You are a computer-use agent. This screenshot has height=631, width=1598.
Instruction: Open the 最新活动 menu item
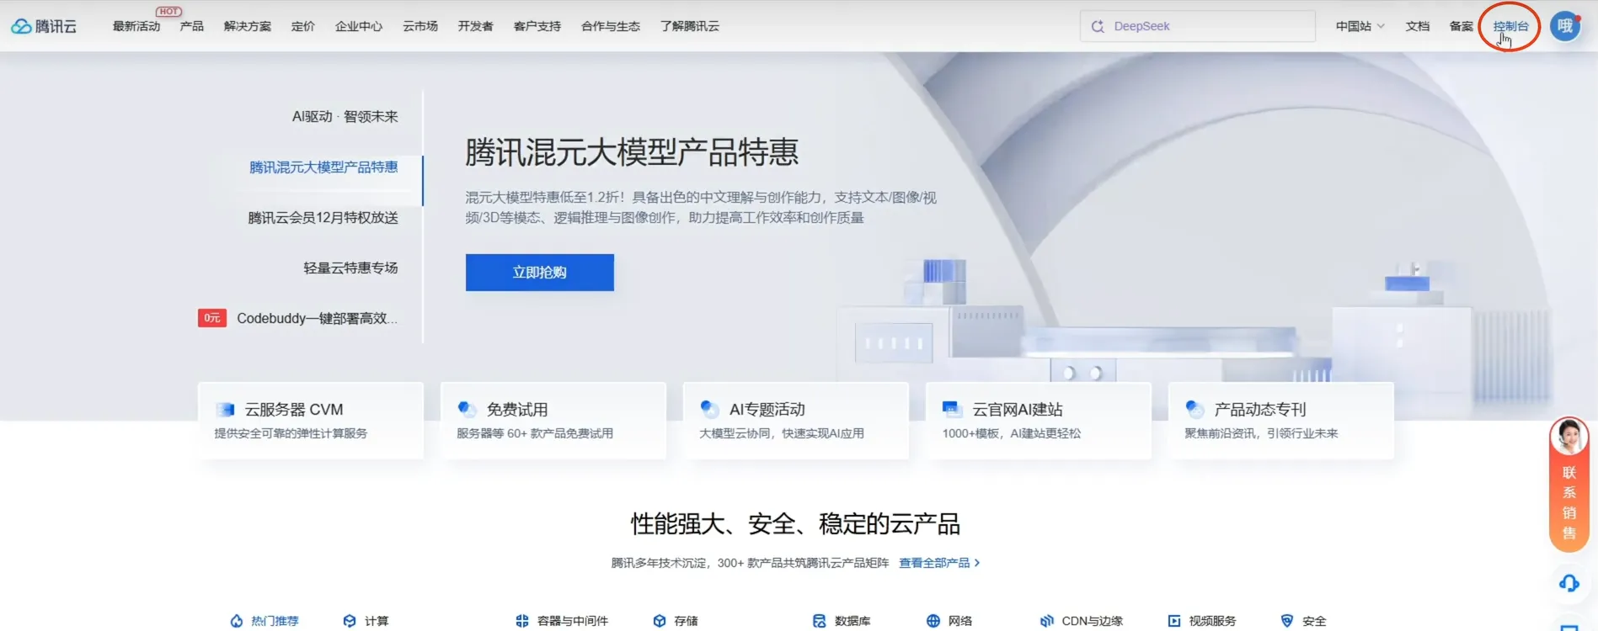point(136,26)
